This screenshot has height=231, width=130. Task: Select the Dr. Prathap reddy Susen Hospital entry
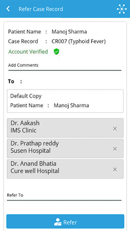tap(65, 148)
